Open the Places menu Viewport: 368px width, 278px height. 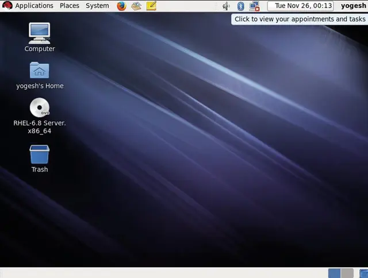tap(70, 6)
